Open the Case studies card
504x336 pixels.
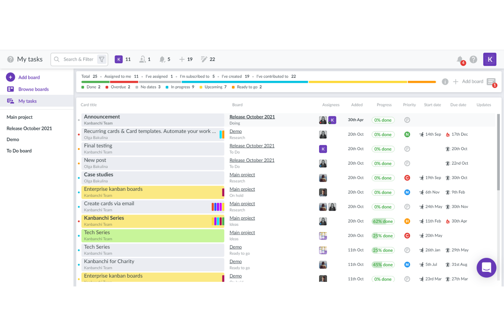[153, 178]
